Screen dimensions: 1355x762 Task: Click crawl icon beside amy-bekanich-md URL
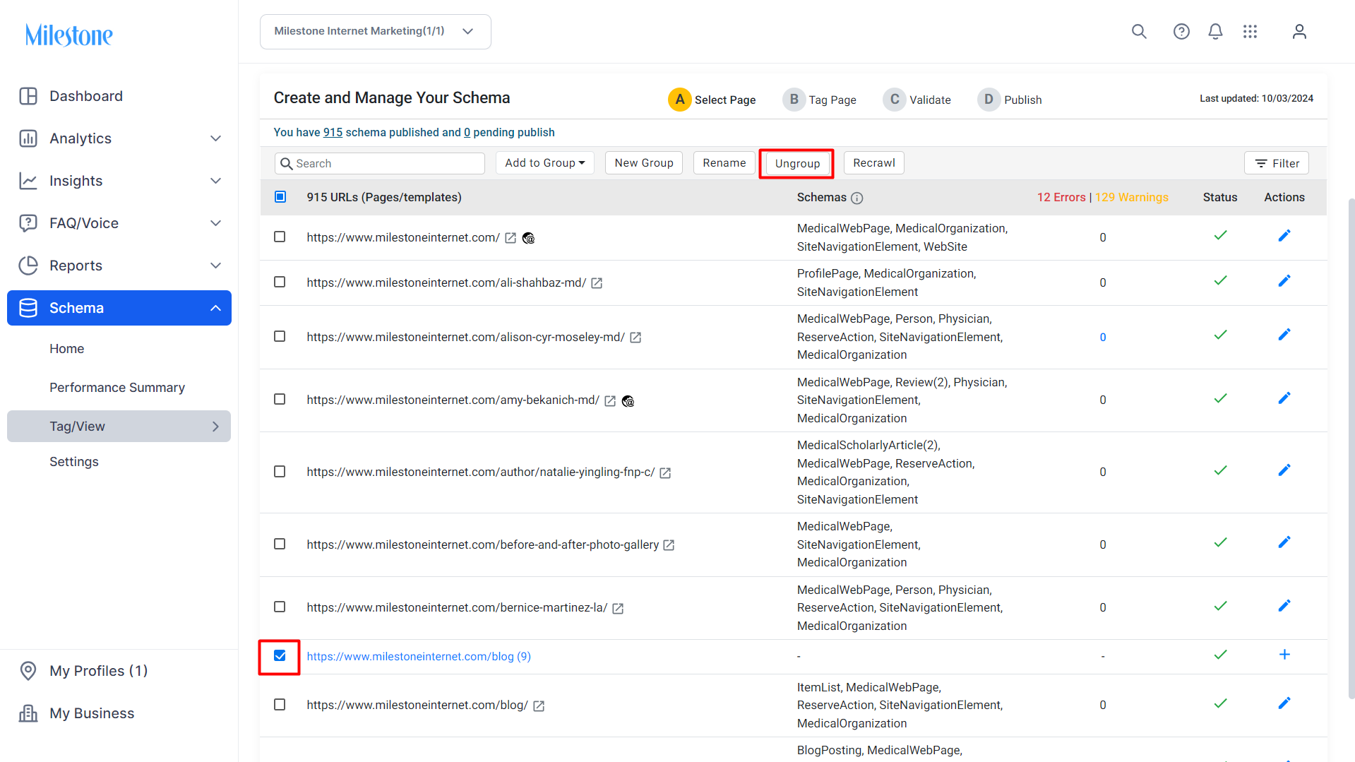click(x=628, y=401)
